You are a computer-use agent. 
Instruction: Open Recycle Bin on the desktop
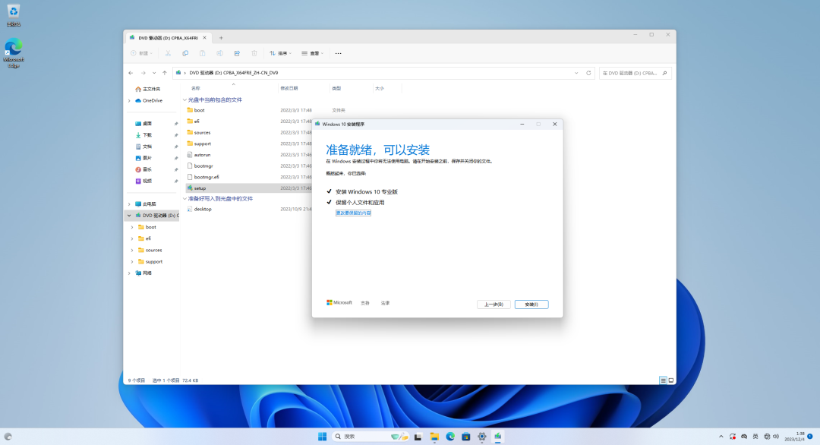(14, 14)
